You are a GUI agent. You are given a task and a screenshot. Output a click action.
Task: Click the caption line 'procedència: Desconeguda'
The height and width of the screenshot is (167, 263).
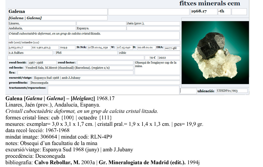click(35, 156)
